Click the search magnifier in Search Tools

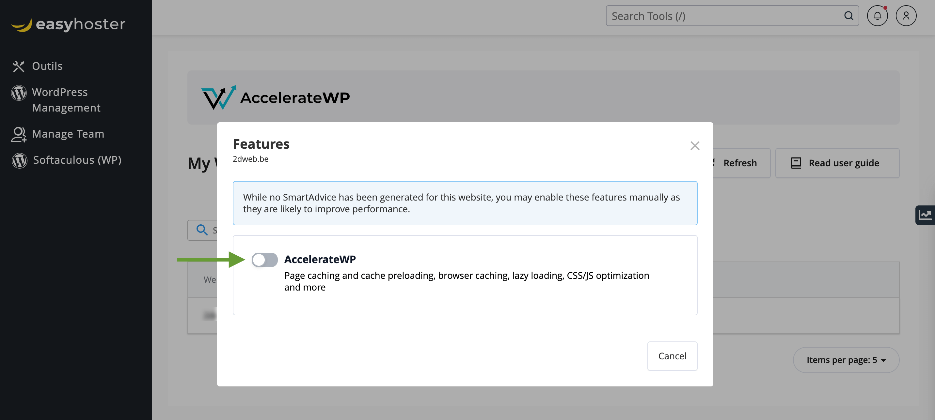coord(848,16)
